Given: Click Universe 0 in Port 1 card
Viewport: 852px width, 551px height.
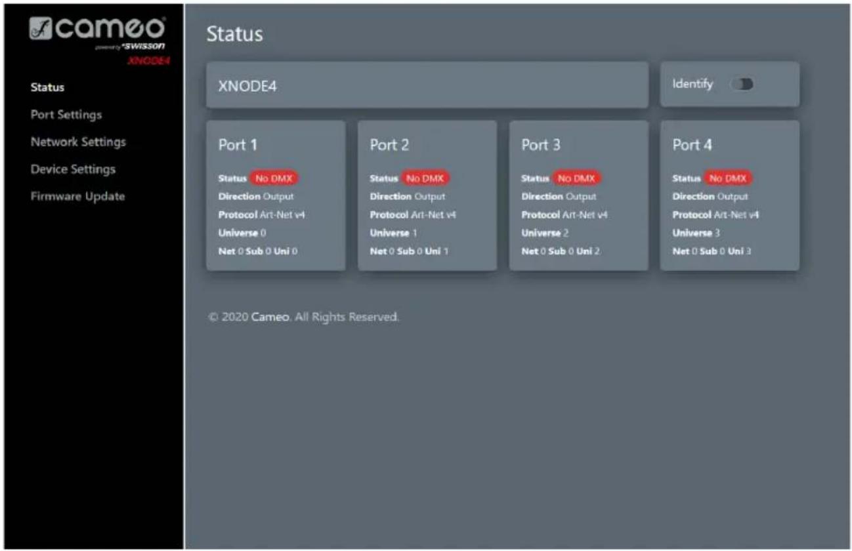Looking at the screenshot, I should coord(242,233).
